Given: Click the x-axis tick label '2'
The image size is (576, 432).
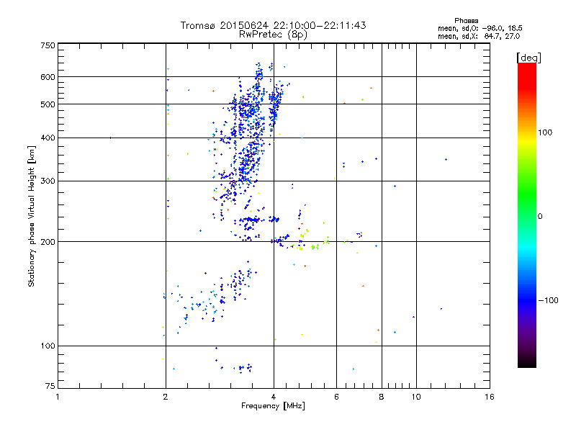Looking at the screenshot, I should click(166, 397).
